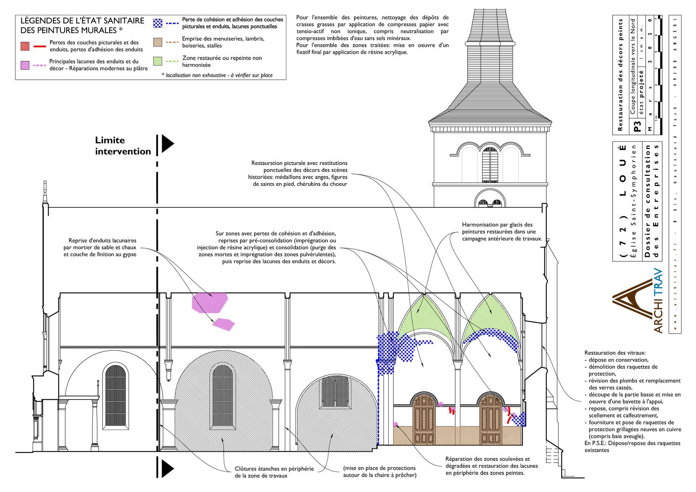Click the Limite intervention label

pyautogui.click(x=123, y=146)
